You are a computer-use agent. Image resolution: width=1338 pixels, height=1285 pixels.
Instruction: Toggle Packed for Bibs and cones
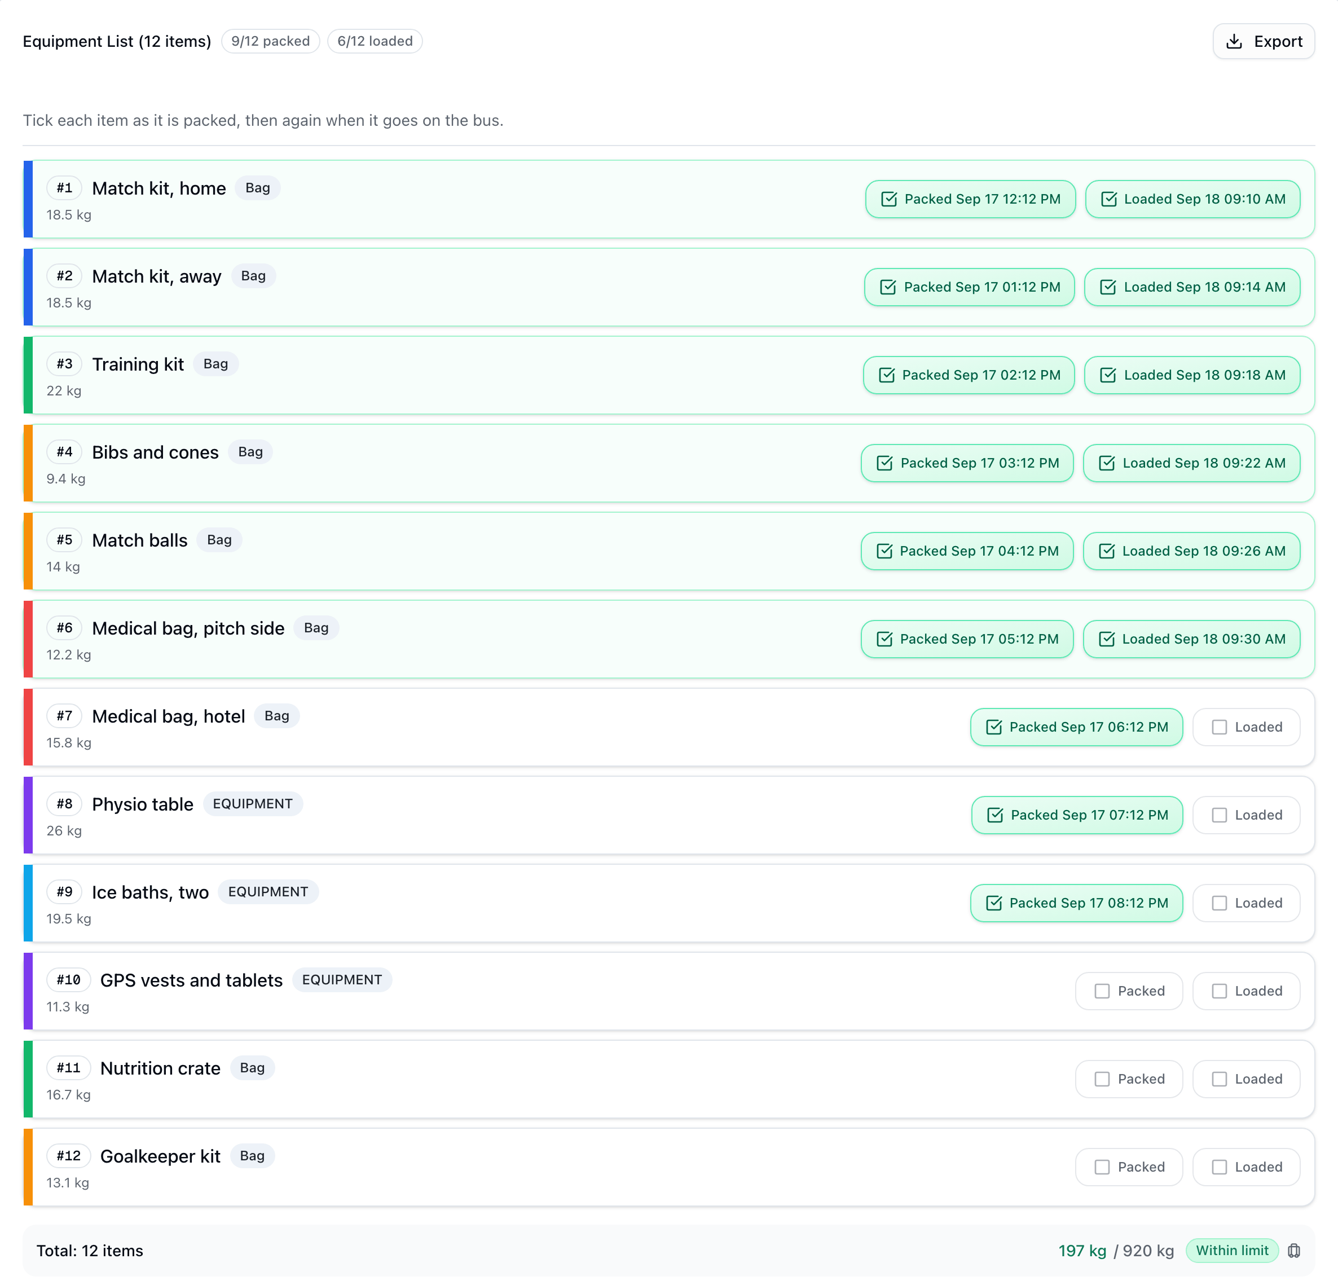967,464
